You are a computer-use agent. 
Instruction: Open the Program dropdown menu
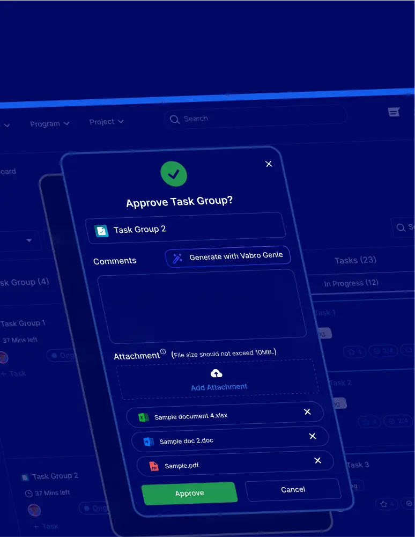click(49, 124)
